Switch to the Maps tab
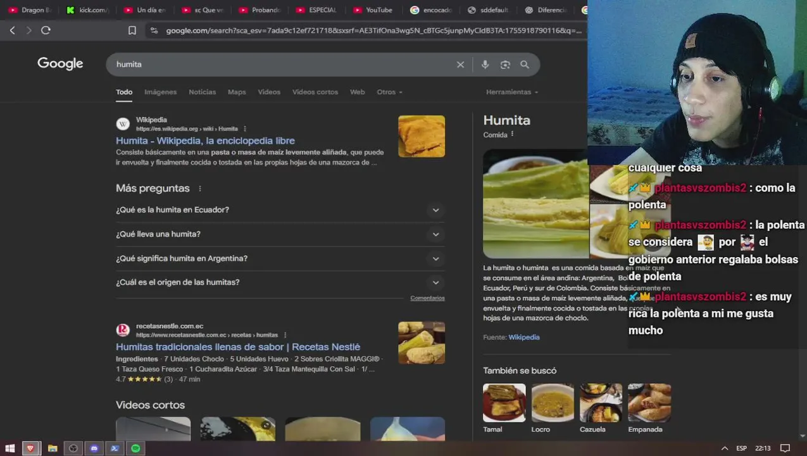The image size is (807, 456). tap(237, 92)
